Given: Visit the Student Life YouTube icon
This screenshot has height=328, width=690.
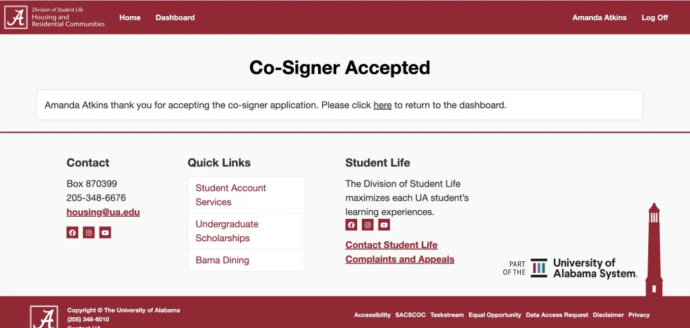Looking at the screenshot, I should tap(384, 225).
